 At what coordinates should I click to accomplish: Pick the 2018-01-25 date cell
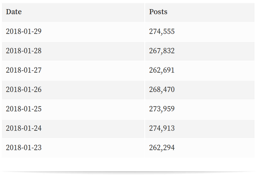(24, 109)
